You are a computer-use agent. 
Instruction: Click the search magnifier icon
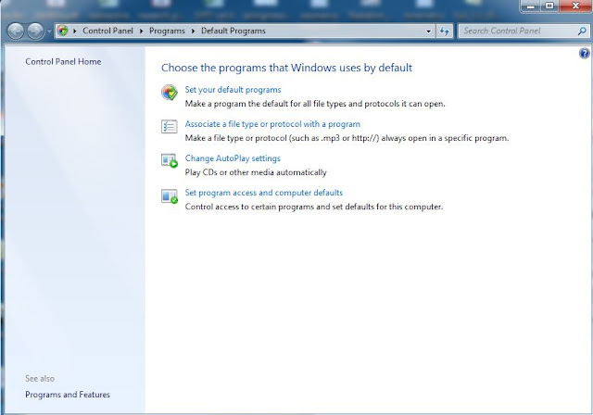tap(582, 31)
